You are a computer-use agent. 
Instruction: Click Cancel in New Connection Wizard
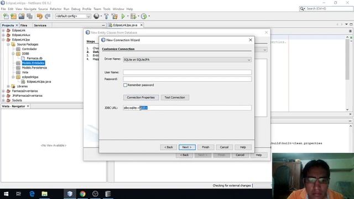click(224, 147)
